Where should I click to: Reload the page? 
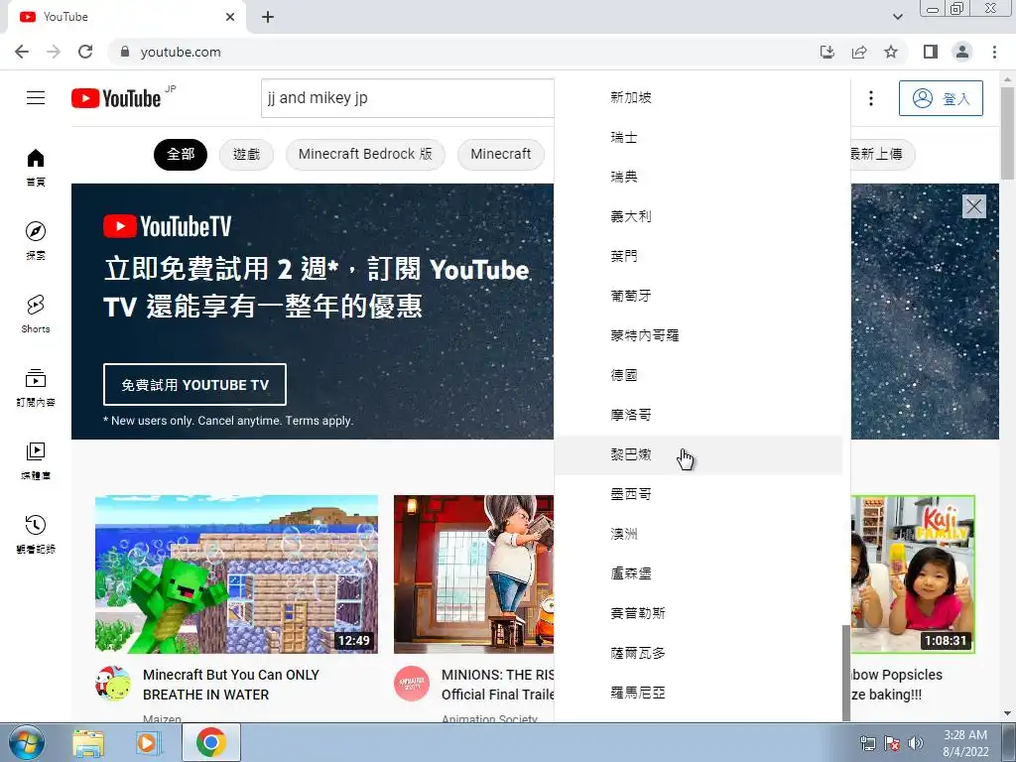coord(85,52)
